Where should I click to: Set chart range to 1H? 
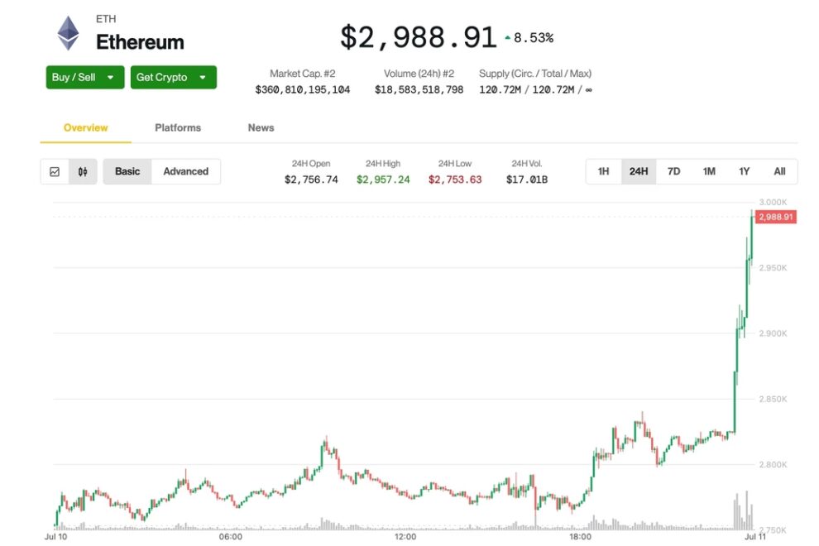point(603,171)
